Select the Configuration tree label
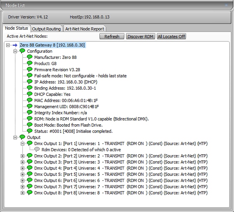Viewport: 234px width, 212px height. click(39, 51)
